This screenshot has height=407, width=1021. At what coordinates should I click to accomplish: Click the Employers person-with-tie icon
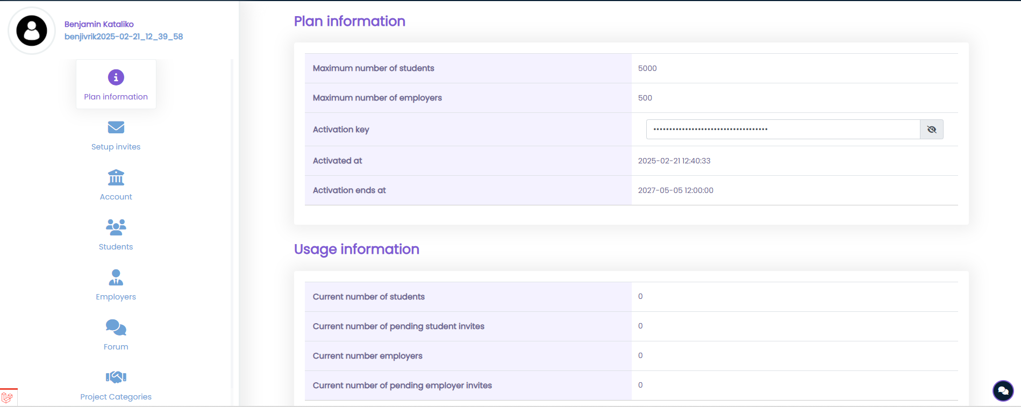(116, 277)
